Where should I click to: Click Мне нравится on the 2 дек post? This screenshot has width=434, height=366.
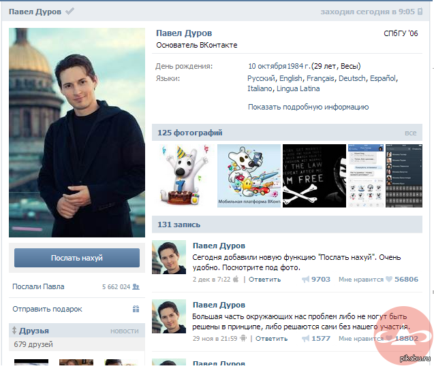coord(361,280)
